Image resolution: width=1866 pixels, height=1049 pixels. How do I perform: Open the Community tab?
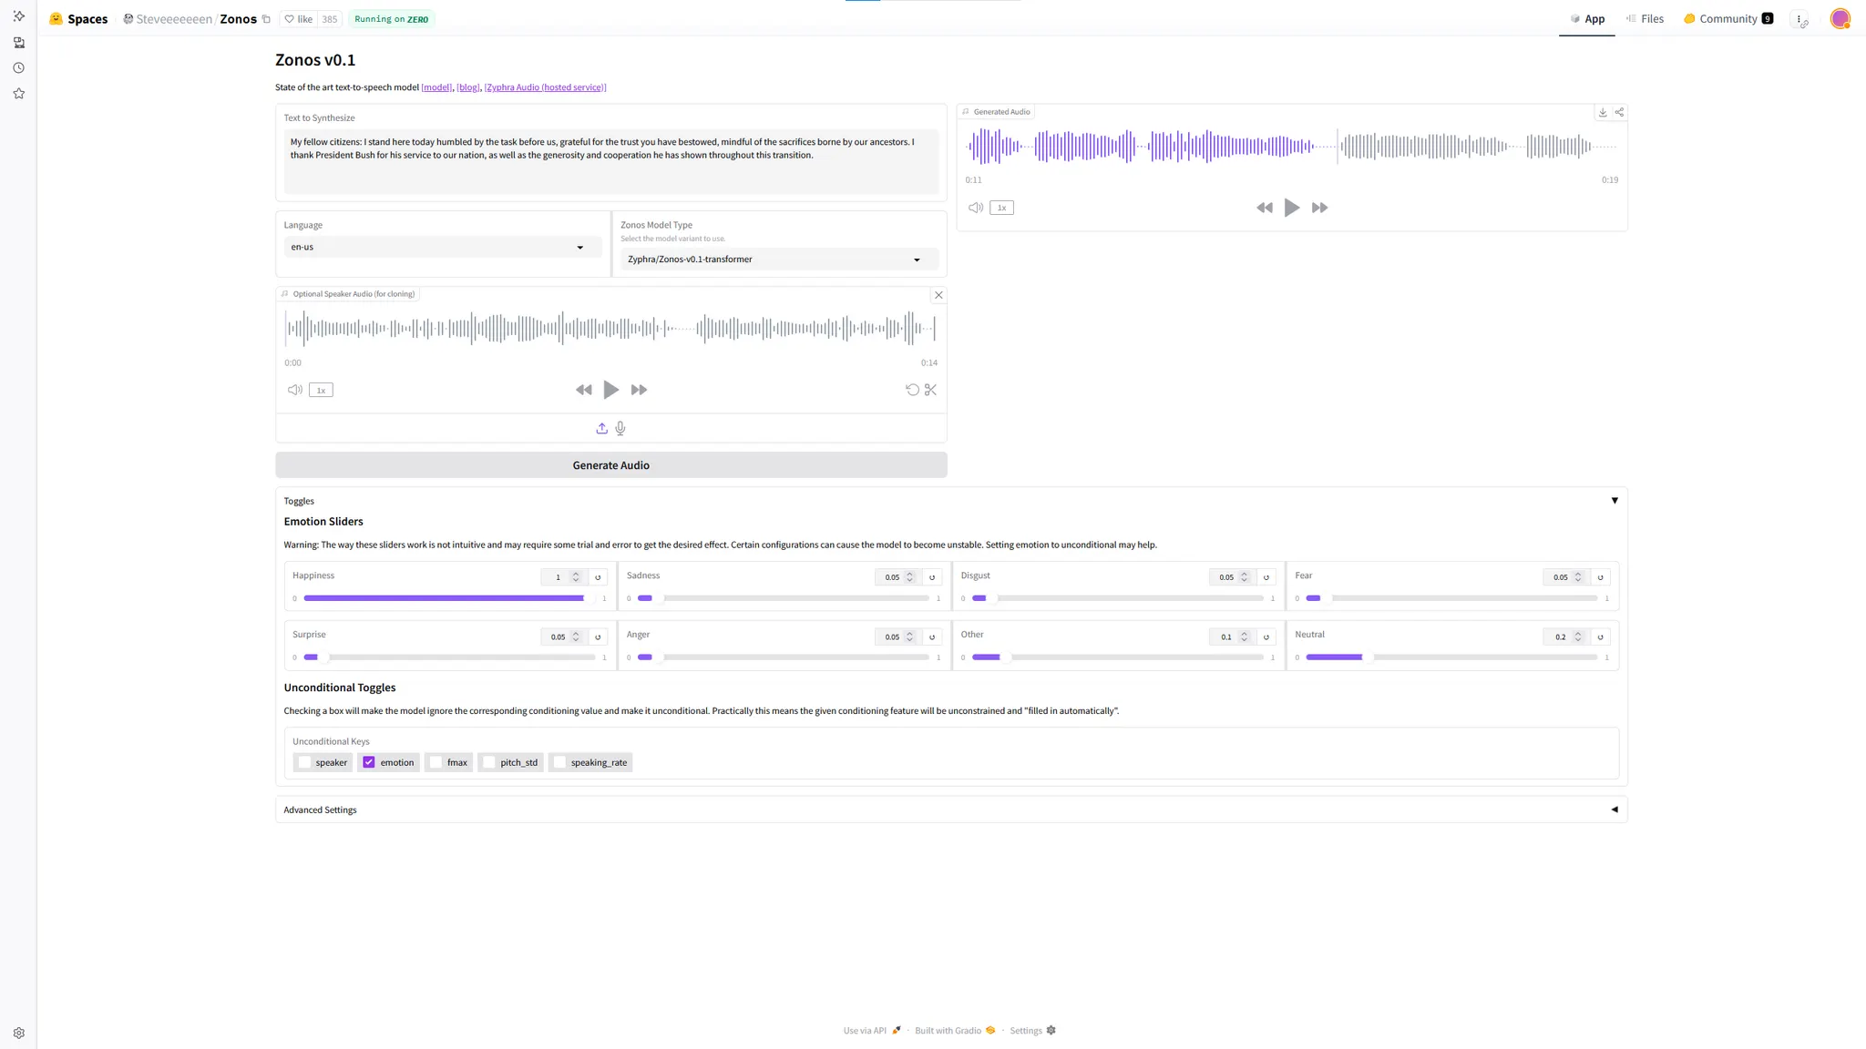pos(1728,18)
